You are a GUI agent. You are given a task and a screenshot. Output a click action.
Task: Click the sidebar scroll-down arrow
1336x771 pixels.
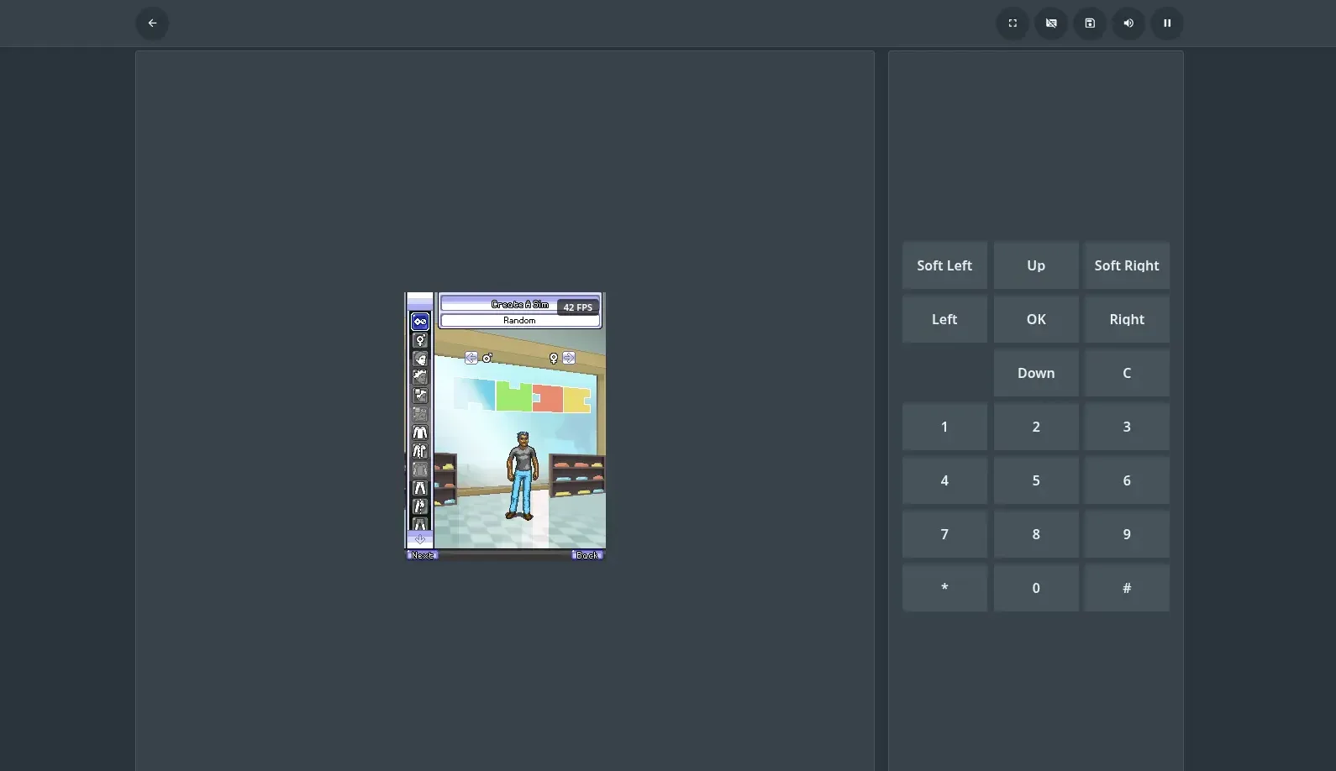(x=420, y=539)
